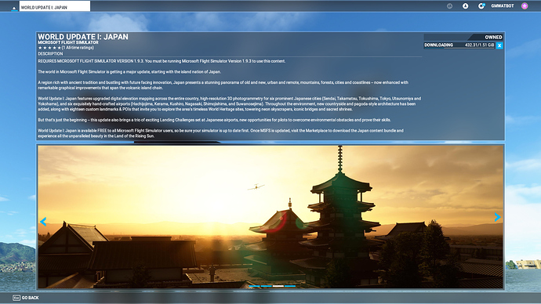Jump to fourth screenshot indicator dash

click(x=290, y=286)
